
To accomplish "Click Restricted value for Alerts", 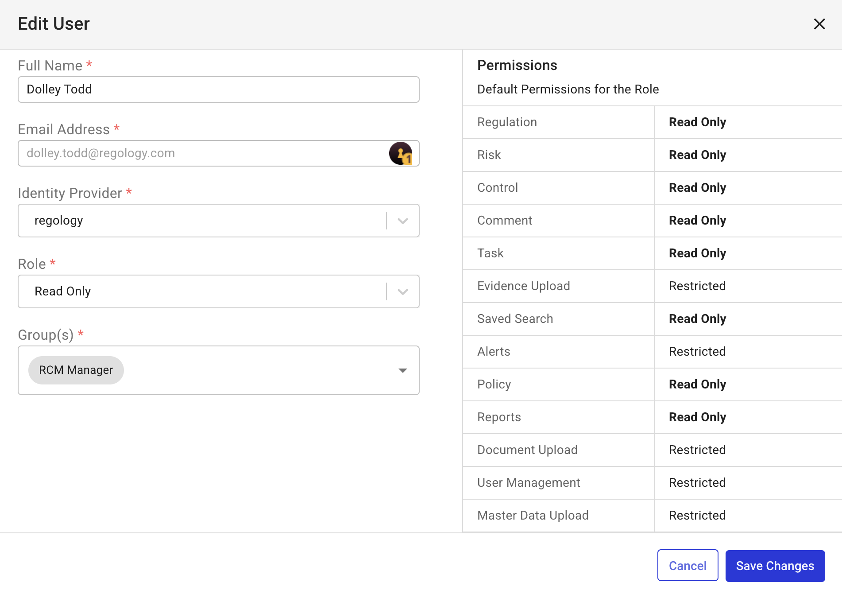I will coord(697,352).
